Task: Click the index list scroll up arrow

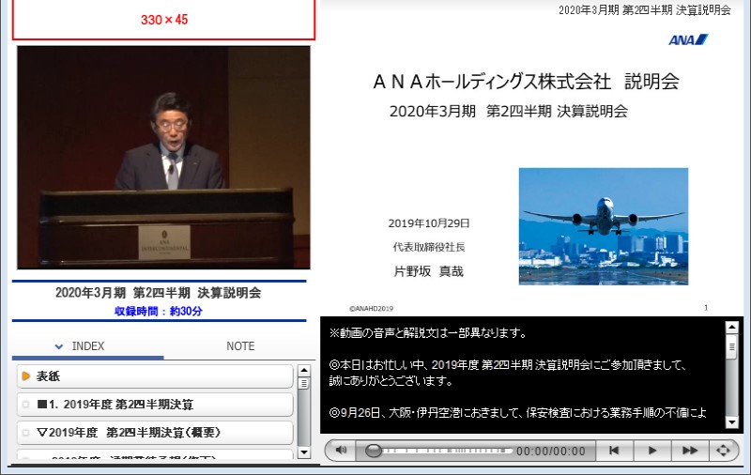Action: point(303,371)
